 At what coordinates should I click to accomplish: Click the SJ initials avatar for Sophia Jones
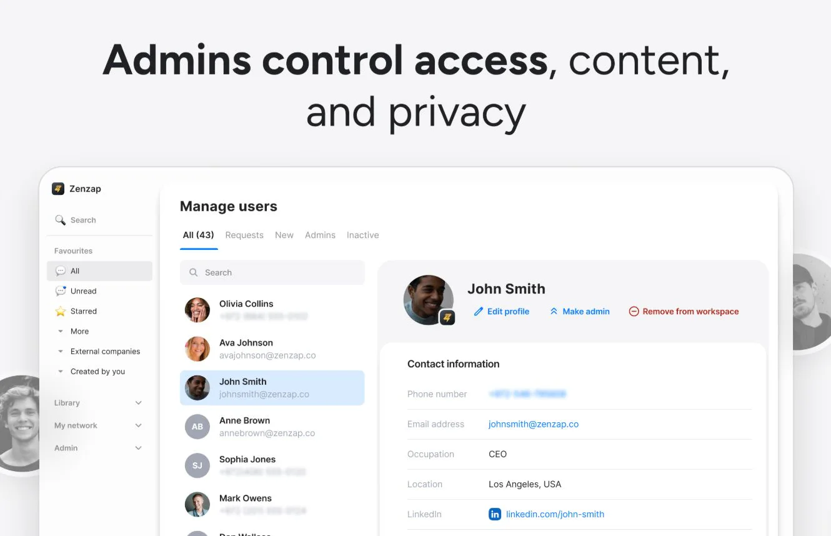(197, 465)
